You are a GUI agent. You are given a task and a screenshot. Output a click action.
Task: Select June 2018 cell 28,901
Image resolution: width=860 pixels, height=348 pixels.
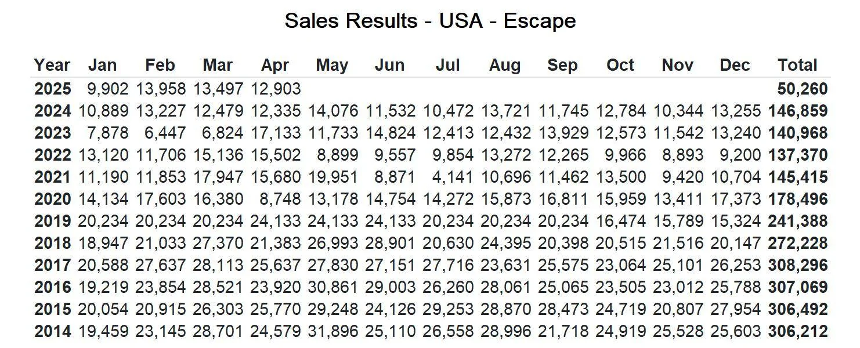[391, 243]
